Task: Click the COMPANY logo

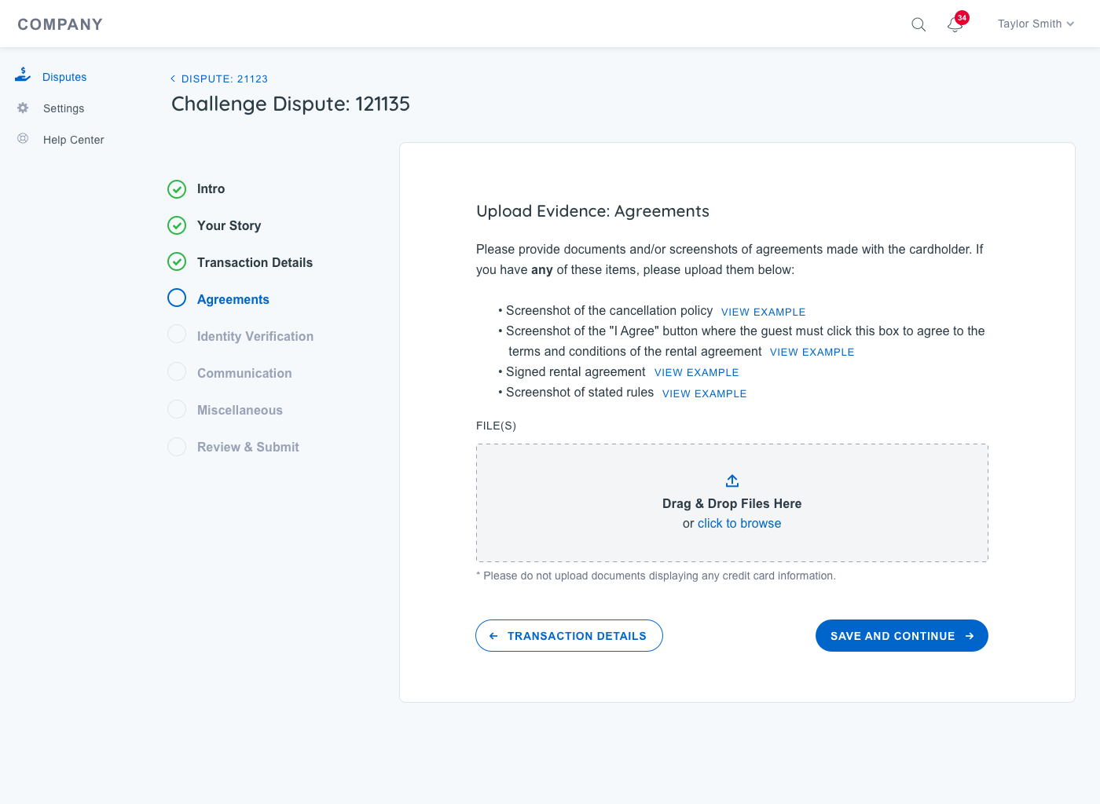Action: pyautogui.click(x=60, y=24)
